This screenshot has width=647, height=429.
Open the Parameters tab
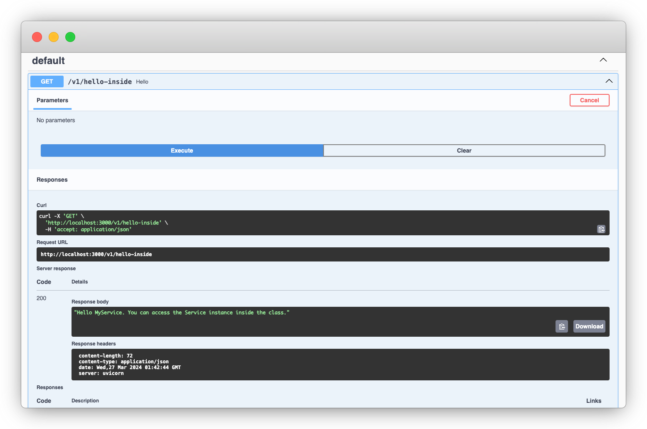[52, 100]
